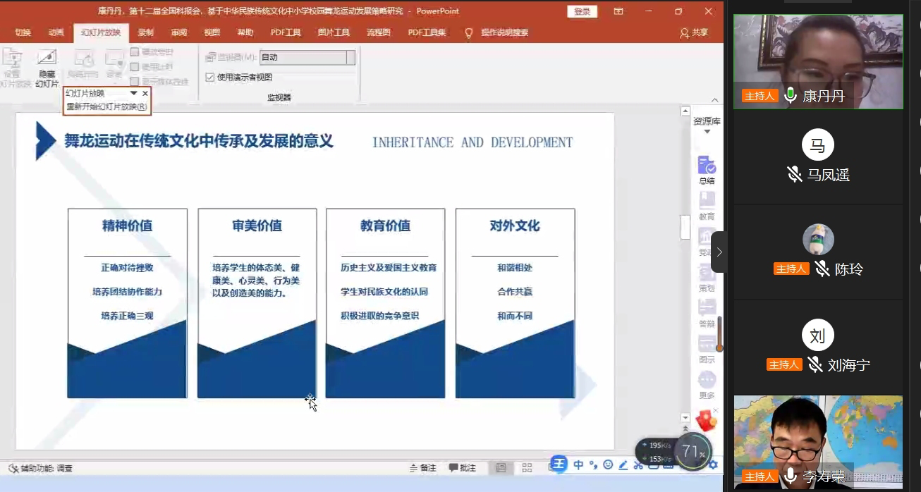
Task: Open the PDF工具 ribbon tab
Action: click(x=286, y=32)
